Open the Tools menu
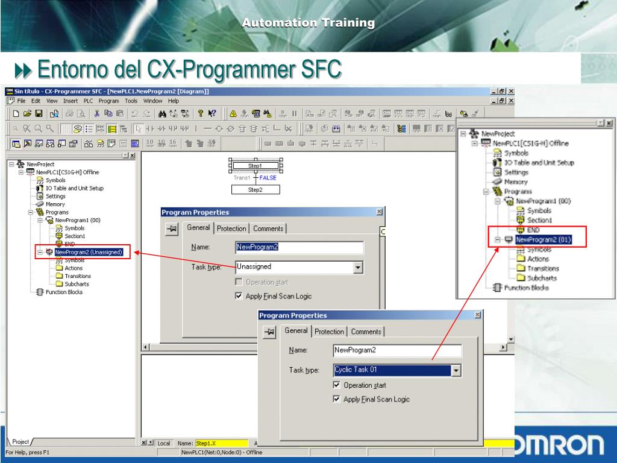This screenshot has height=463, width=617. pyautogui.click(x=131, y=101)
